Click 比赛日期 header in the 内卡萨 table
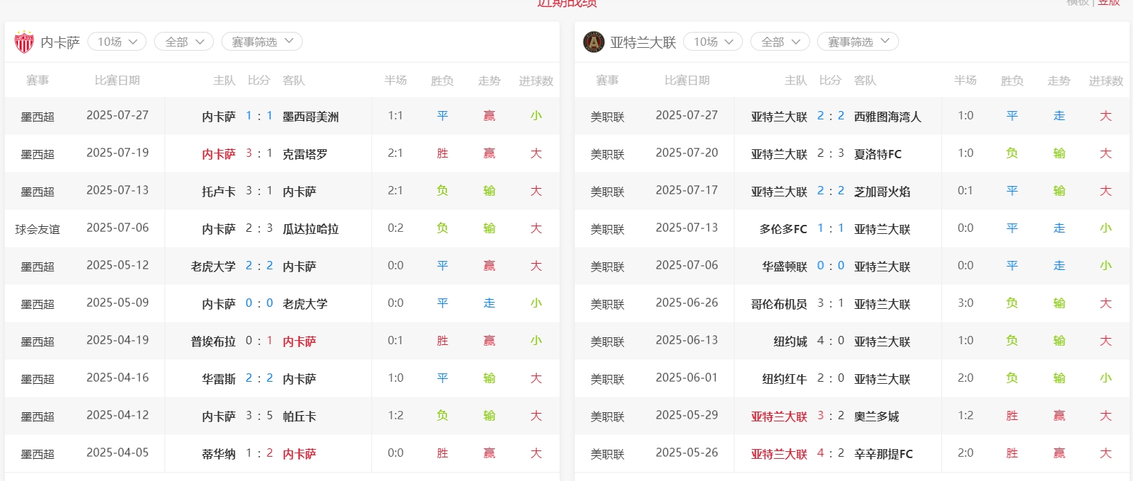Screen dimensions: 1133x481 click(117, 81)
